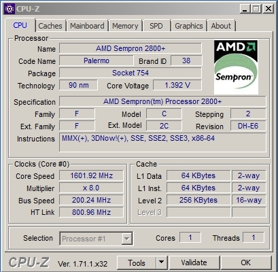Click the Specification field 'AMD Sempron(tm) Processor 2800+'
The height and width of the screenshot is (272, 278).
pos(162,101)
